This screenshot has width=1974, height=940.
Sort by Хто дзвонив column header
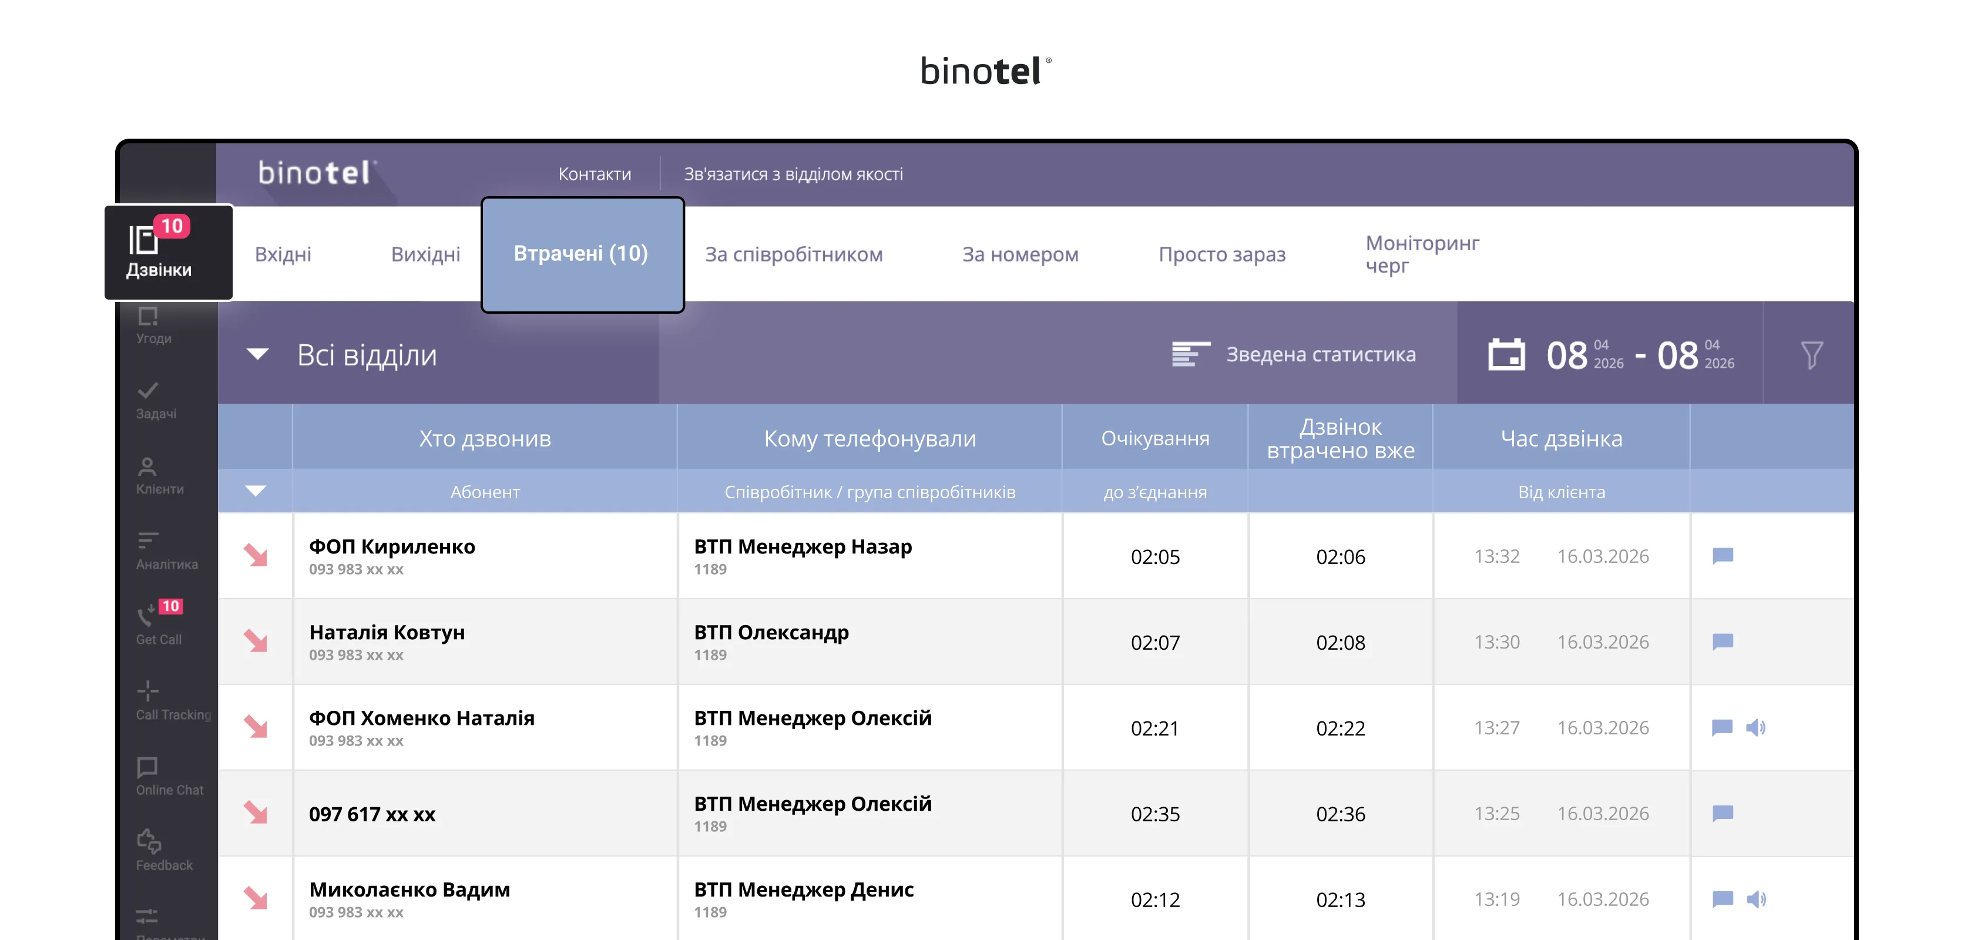pyautogui.click(x=485, y=438)
